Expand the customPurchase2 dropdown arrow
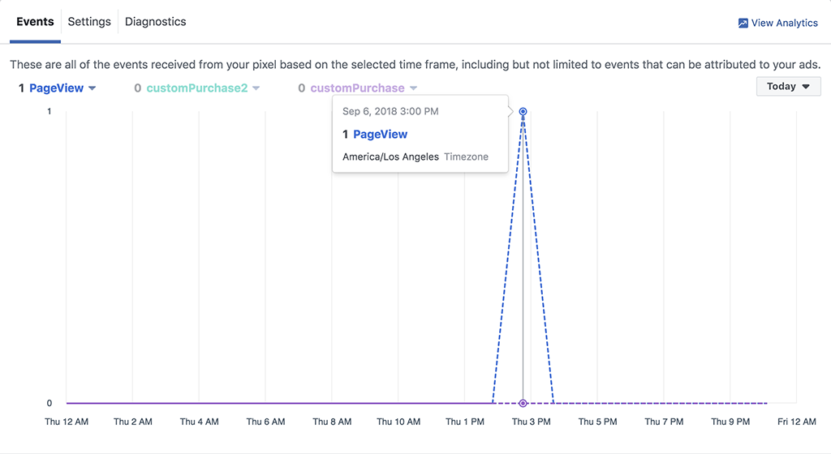Screen dimensions: 831x454 [x=256, y=88]
